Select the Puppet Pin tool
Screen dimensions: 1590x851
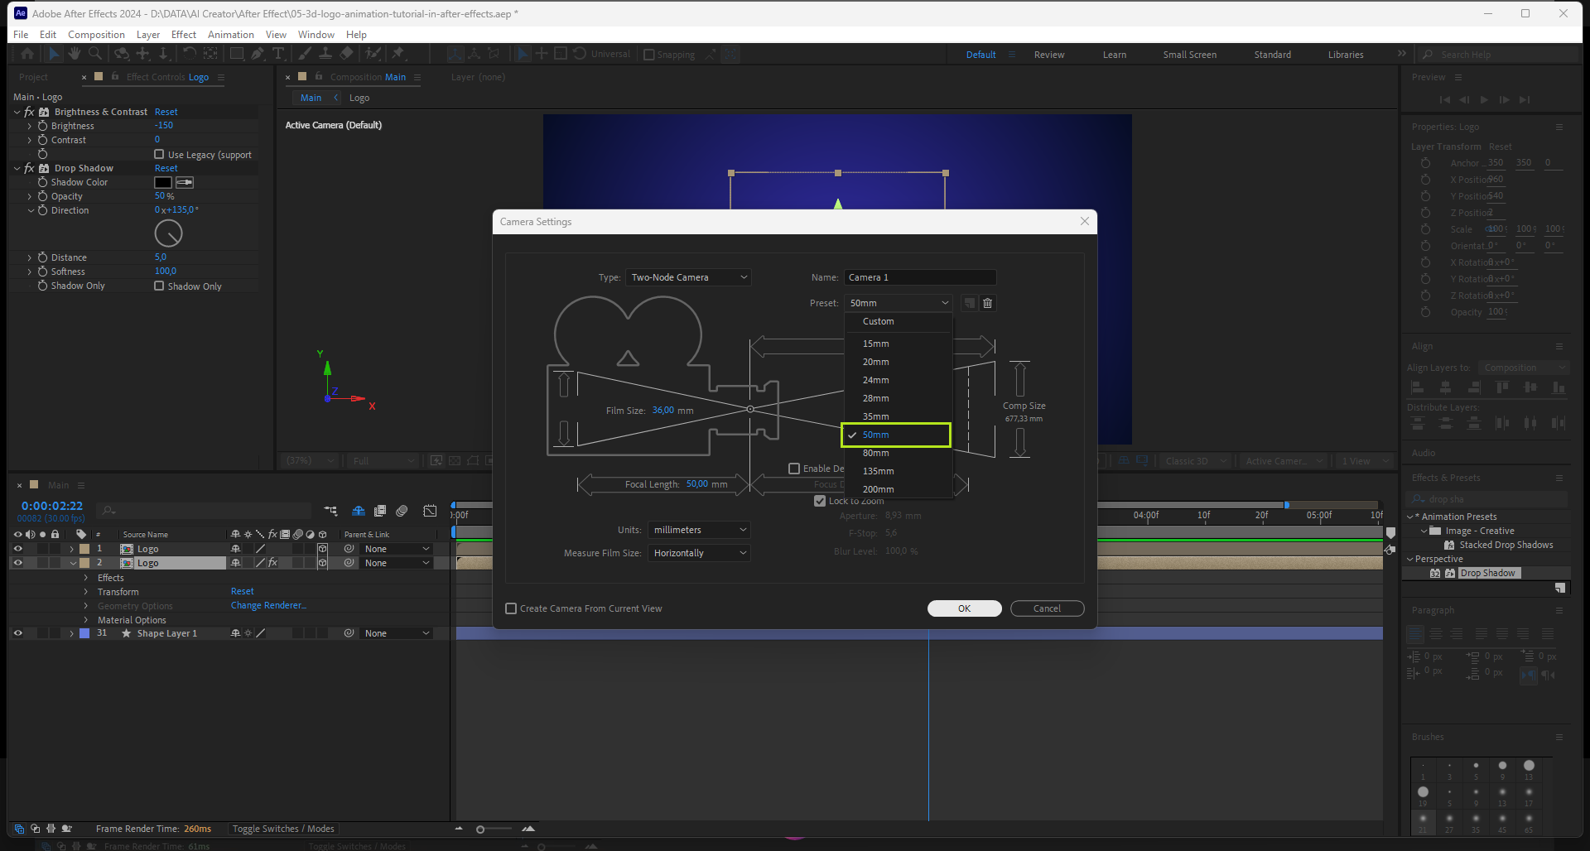398,54
